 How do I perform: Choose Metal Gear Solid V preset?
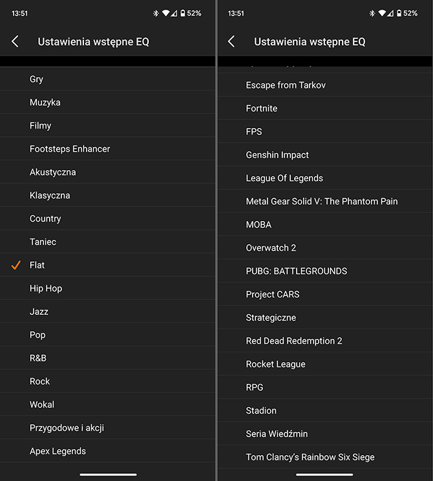tap(324, 201)
